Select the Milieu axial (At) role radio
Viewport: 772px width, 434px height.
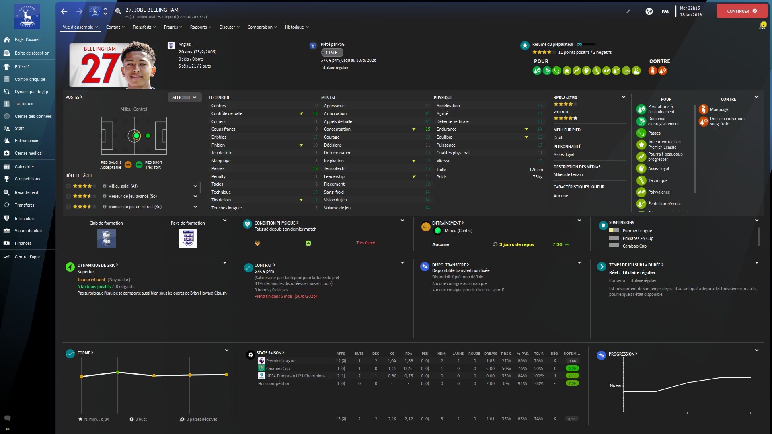click(68, 186)
